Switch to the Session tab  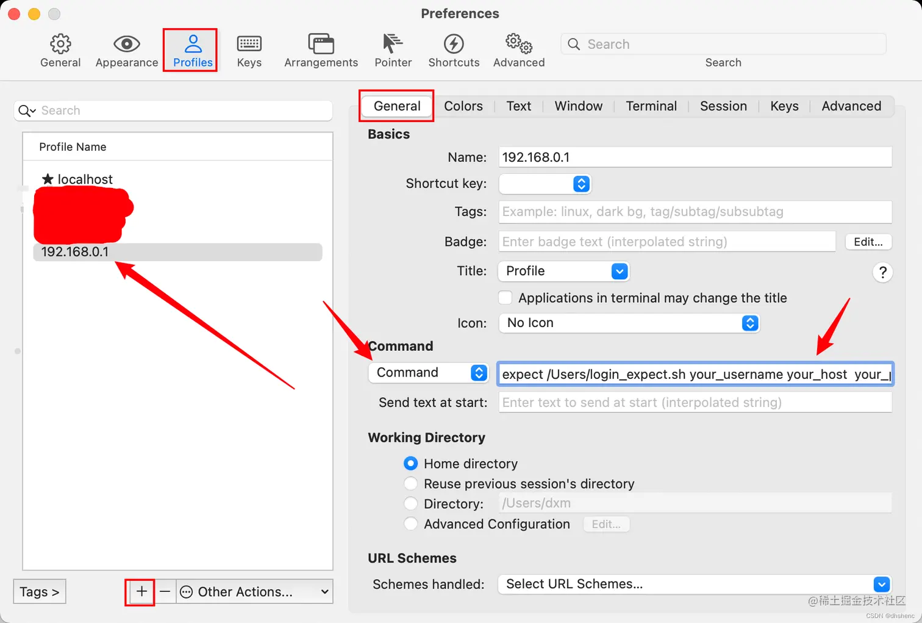point(723,106)
